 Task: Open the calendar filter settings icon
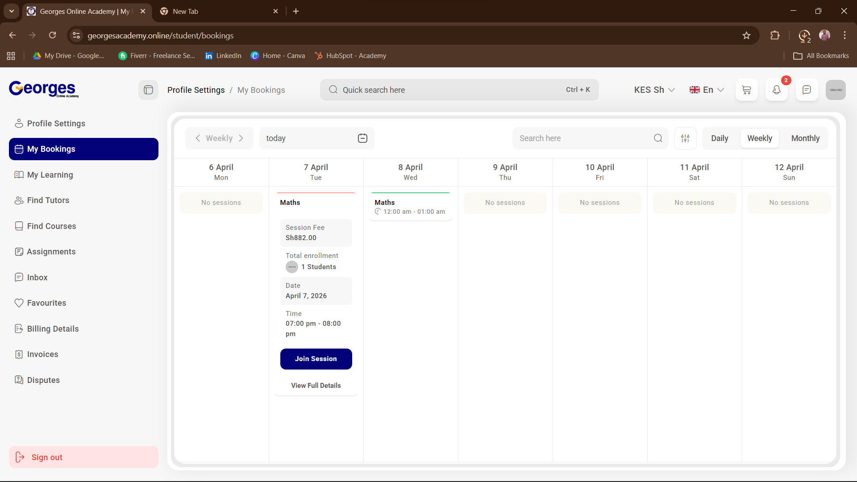685,138
